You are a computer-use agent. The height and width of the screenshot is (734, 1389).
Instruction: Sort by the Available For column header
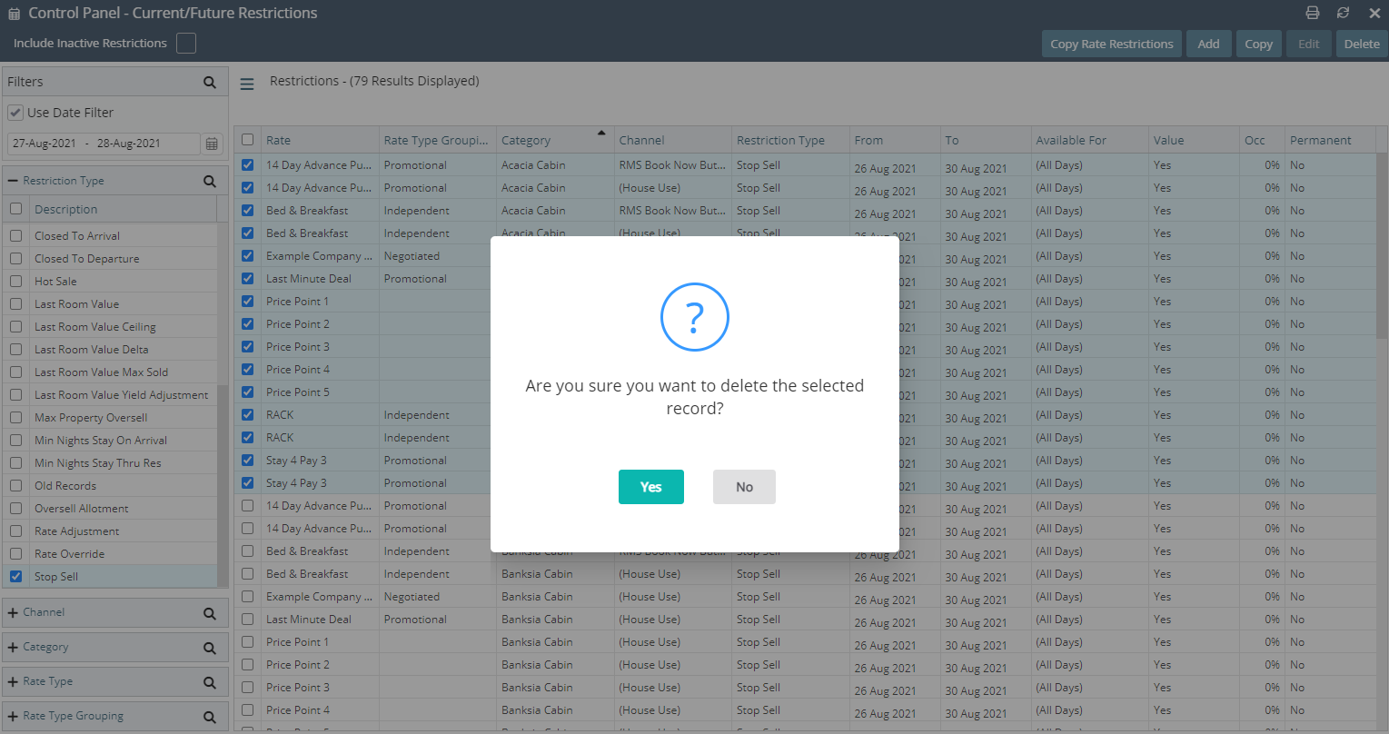point(1090,140)
